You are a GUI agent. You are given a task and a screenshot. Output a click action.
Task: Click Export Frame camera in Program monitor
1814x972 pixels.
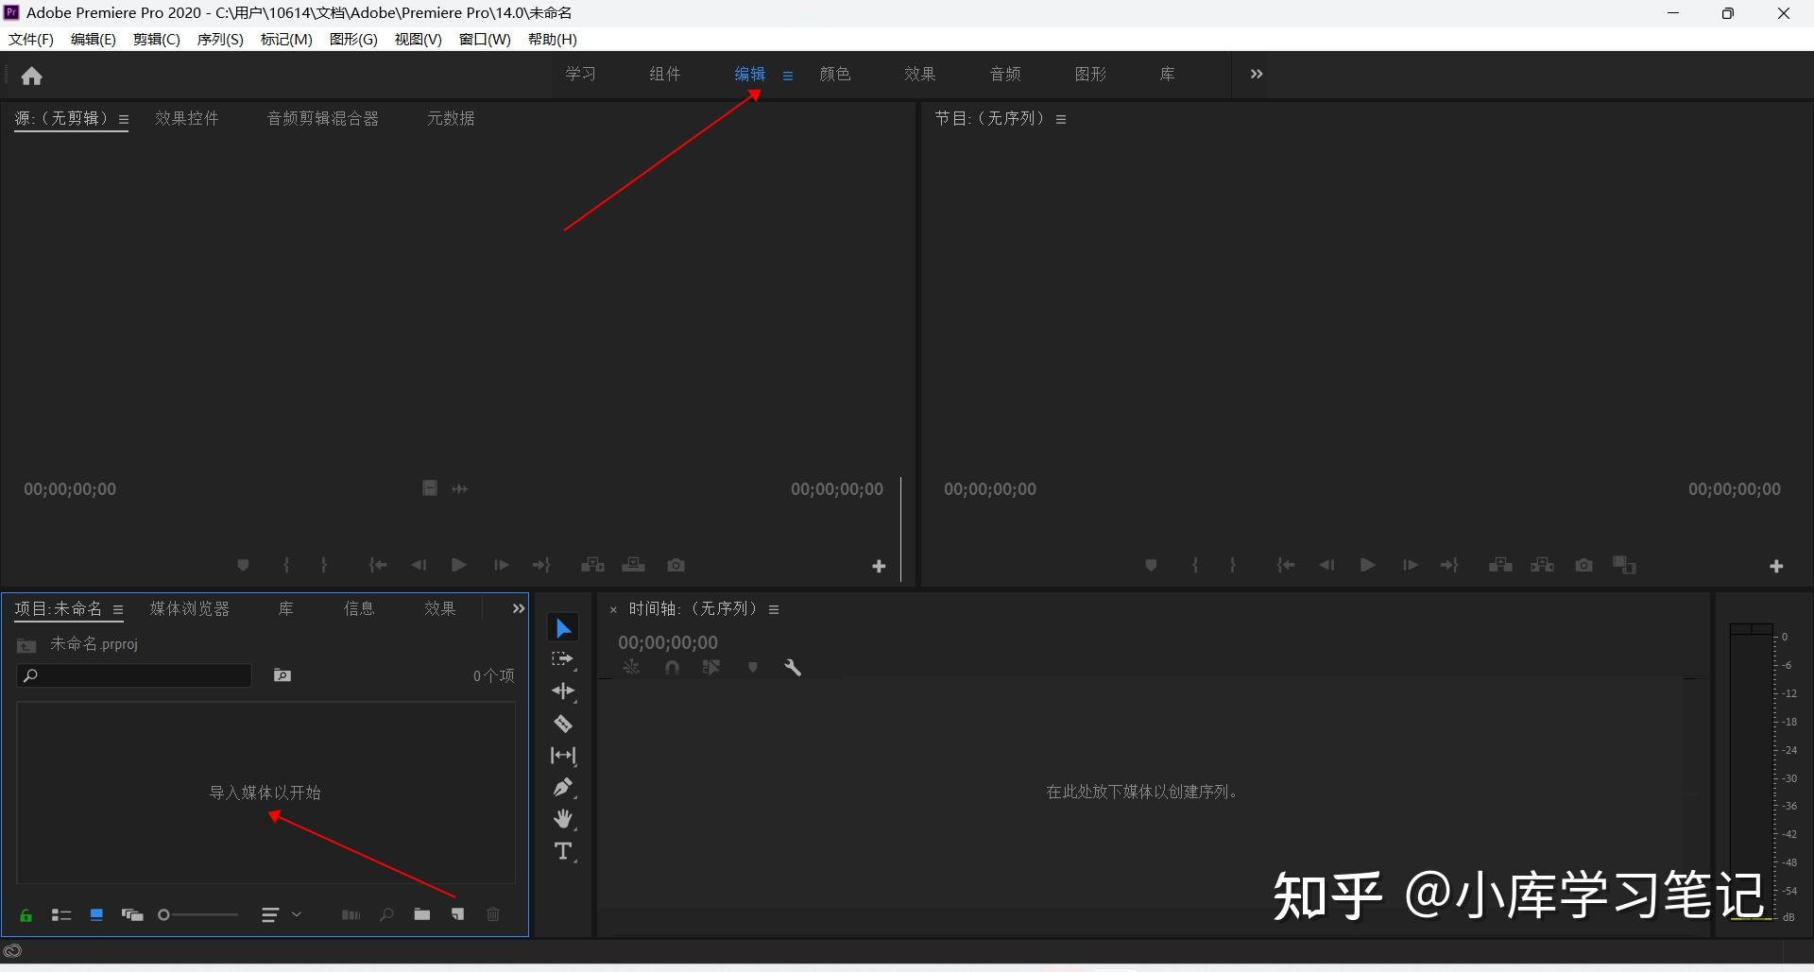click(x=1584, y=565)
